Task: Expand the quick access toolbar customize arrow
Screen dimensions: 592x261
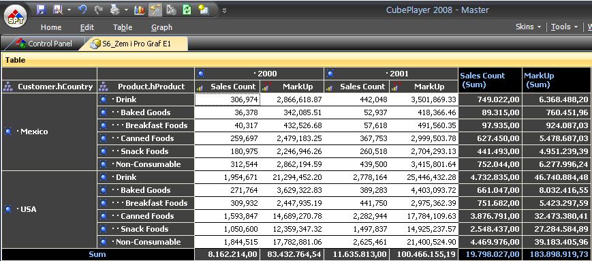Action: tap(224, 11)
